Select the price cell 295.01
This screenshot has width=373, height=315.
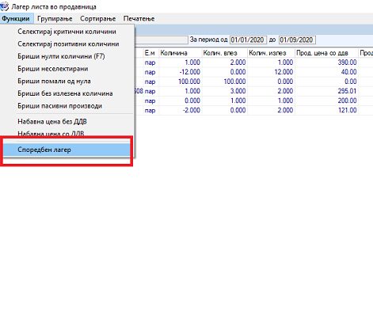[326, 91]
